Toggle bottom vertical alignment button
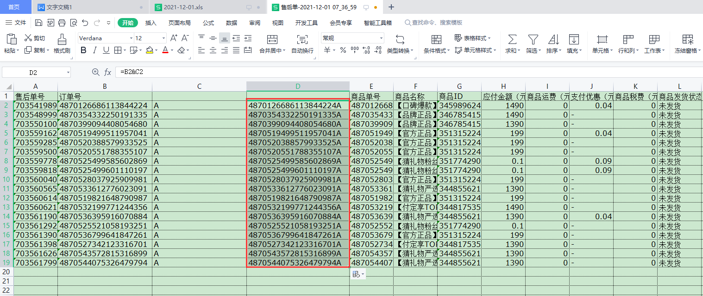Screen dimensions: 703x296 [x=224, y=38]
